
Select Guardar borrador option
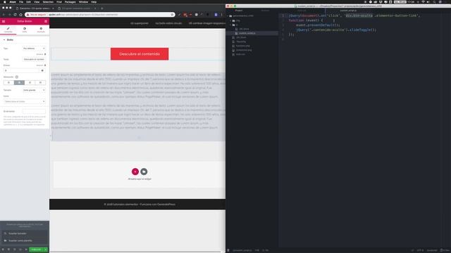pos(25,233)
